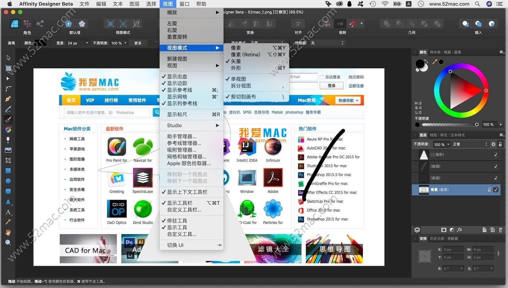The height and width of the screenshot is (288, 508).
Task: Expand the Studio submenu
Action: click(192, 125)
